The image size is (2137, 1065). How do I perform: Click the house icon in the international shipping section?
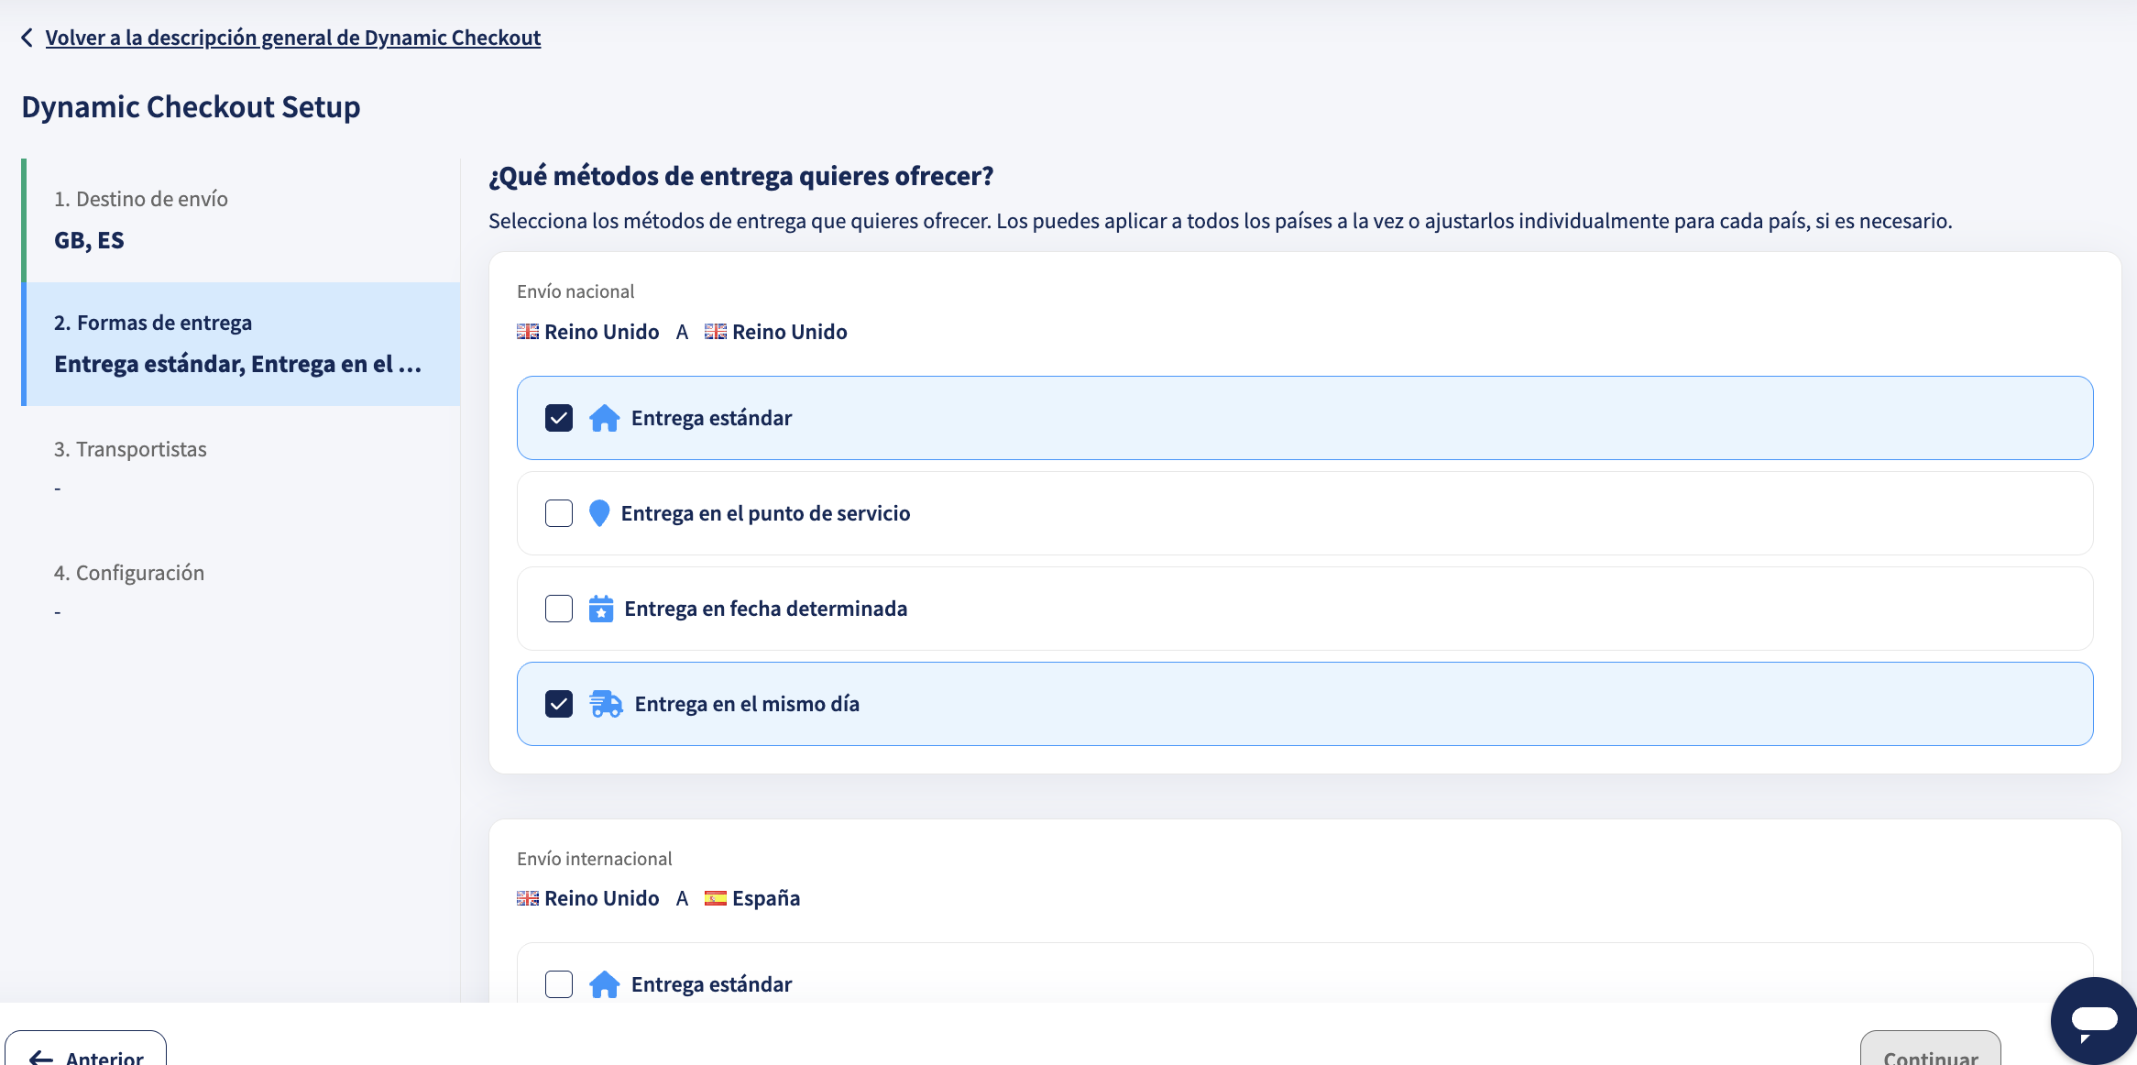[x=604, y=984]
